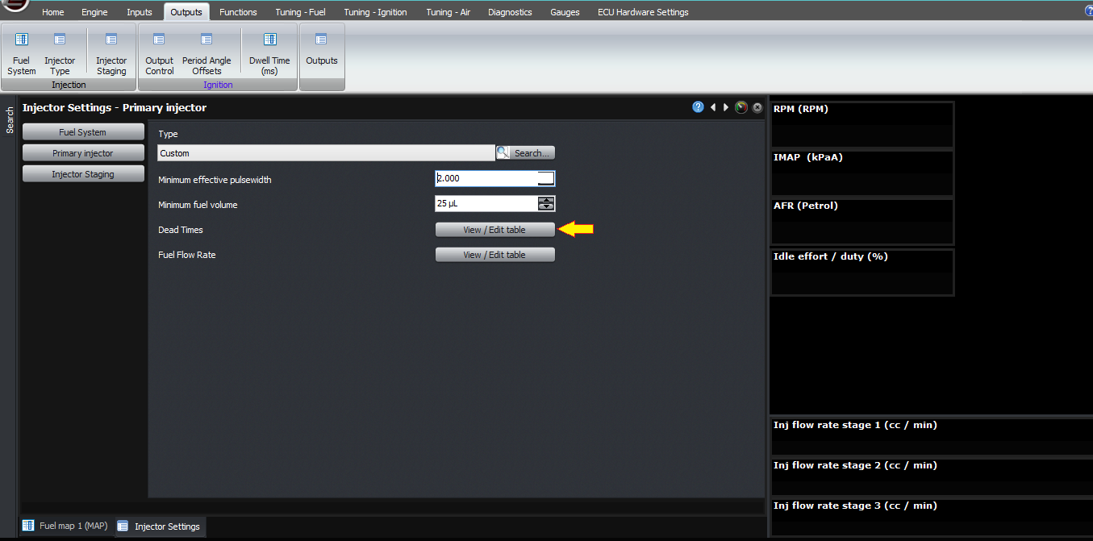Expand the Search side panel

pos(10,119)
